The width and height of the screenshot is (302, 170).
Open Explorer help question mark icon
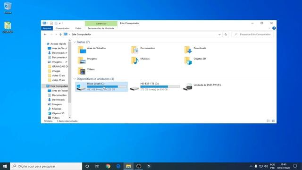274,28
